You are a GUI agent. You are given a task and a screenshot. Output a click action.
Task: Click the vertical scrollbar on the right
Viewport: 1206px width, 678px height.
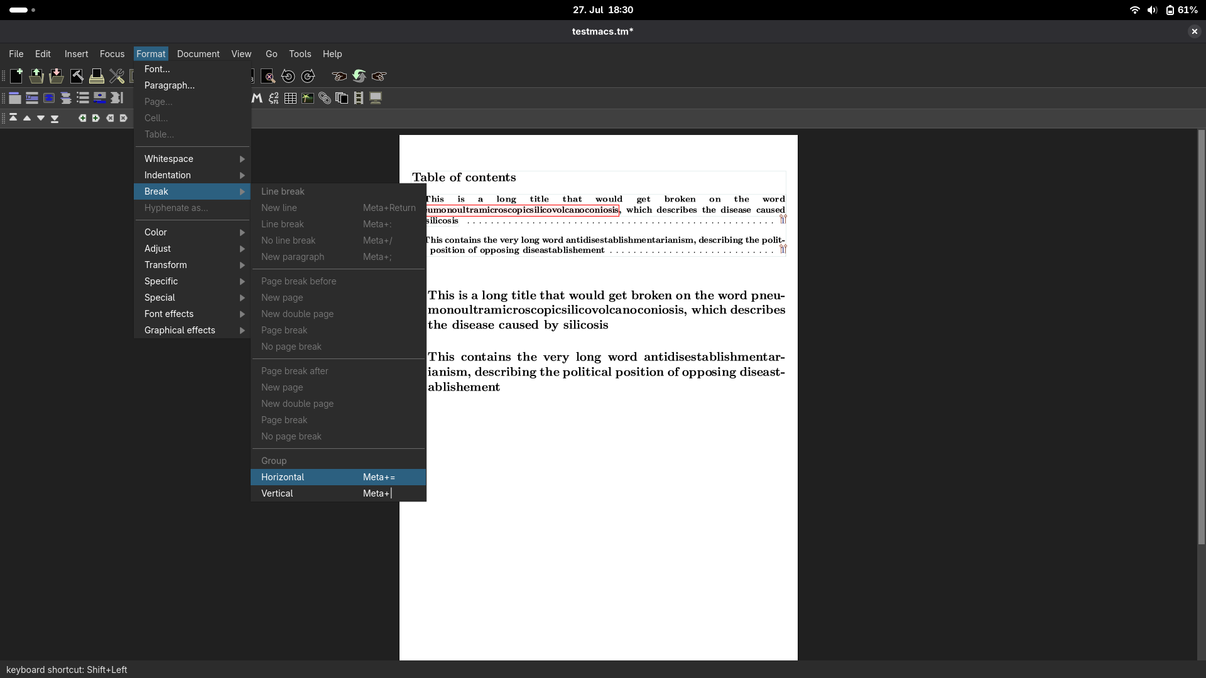click(1201, 337)
